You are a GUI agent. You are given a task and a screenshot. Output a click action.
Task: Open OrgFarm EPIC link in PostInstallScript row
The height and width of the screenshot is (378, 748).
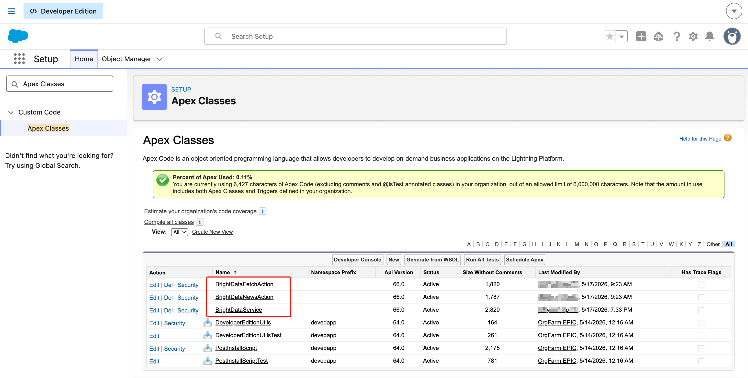(x=557, y=348)
